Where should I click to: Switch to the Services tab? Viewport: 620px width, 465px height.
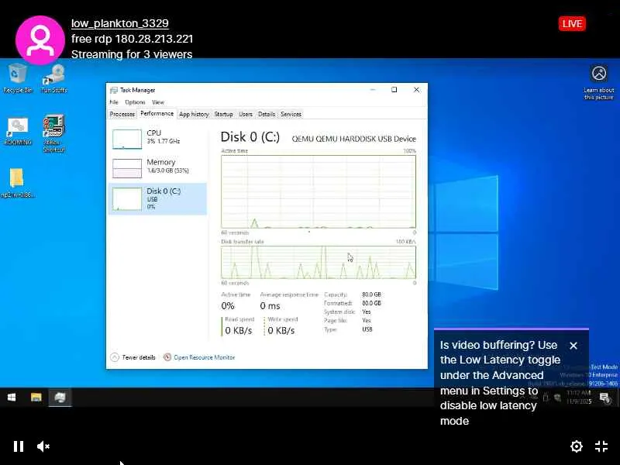(x=291, y=114)
